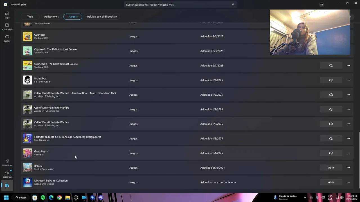Screen dimensions: 360x202
Task: Open the 'Roblox' title text
Action: point(38,166)
